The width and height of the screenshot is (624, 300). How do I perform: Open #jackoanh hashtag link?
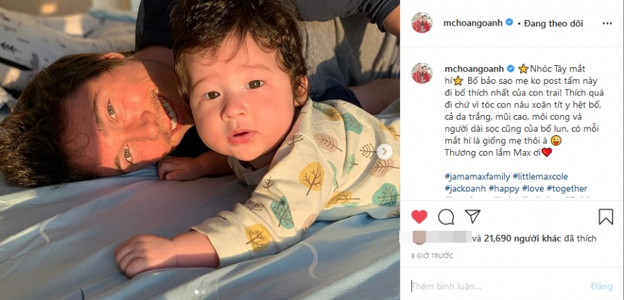point(465,188)
